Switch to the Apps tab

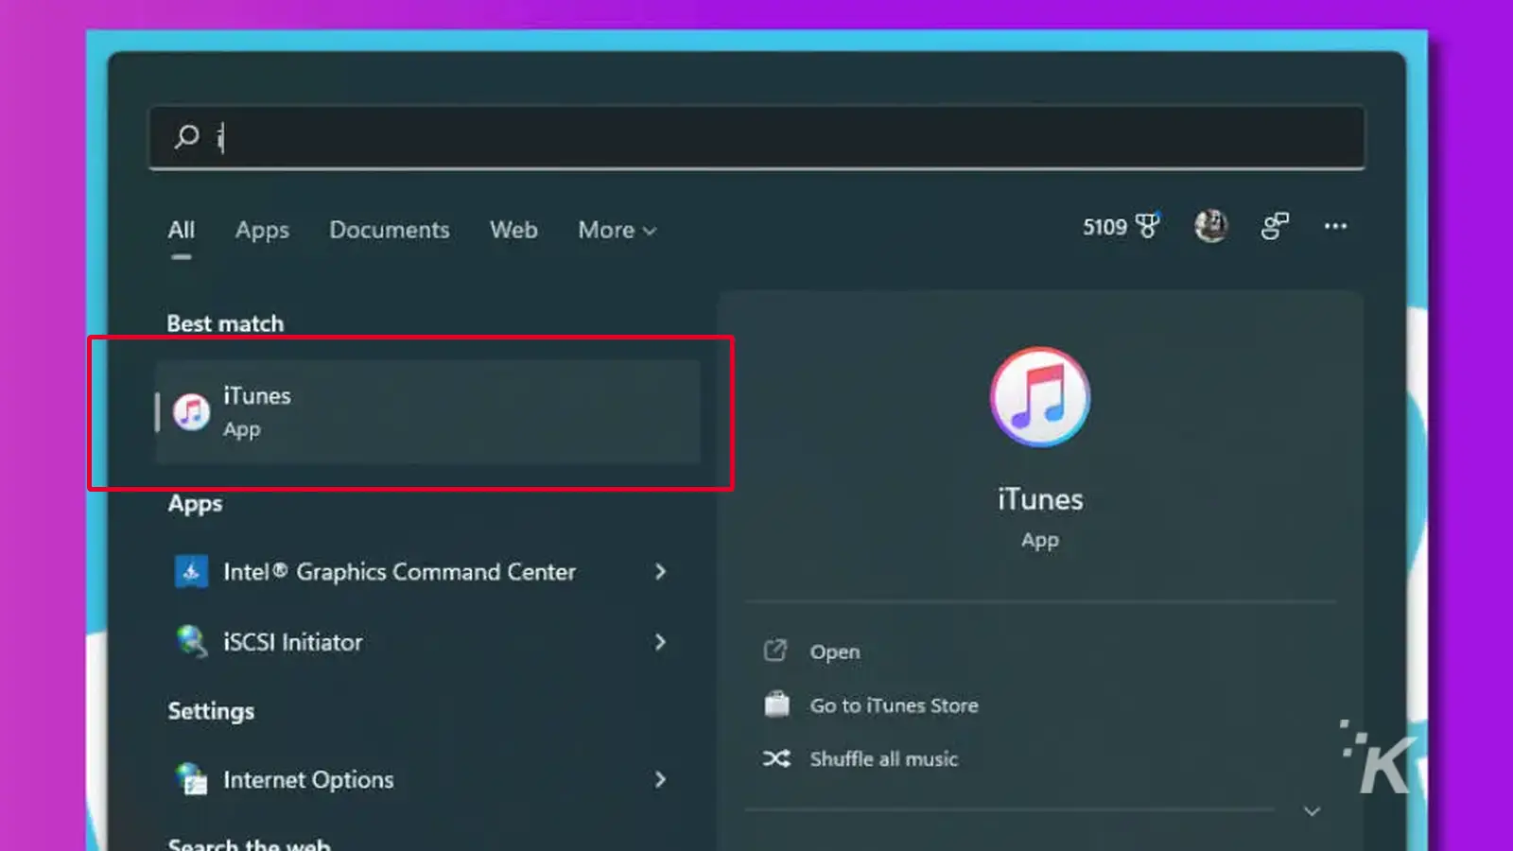tap(262, 230)
